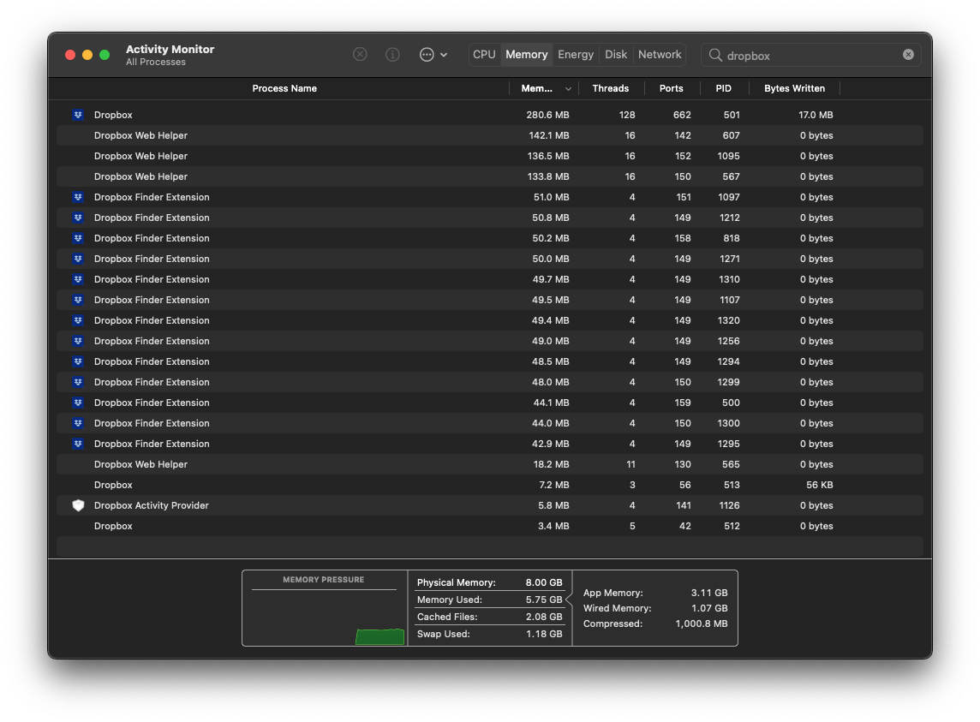
Task: Click the Finder Extension icon for PID 1294
Action: point(78,361)
